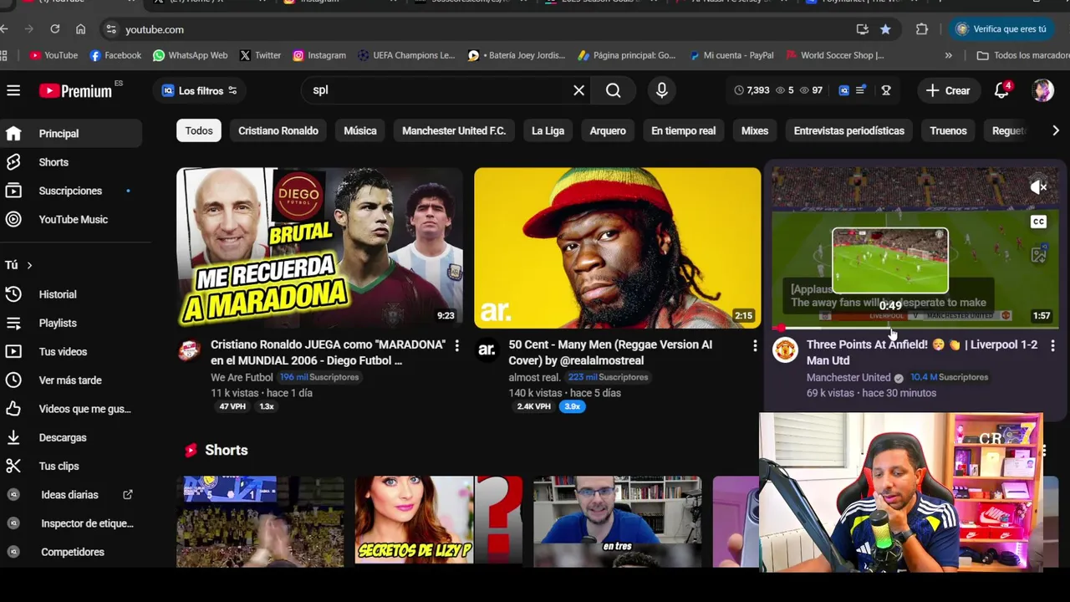Select the La Liga filter chip

pos(548,130)
